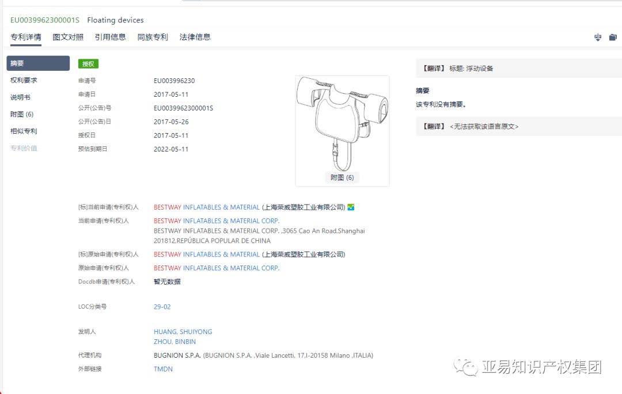Click the 29-02 LOC classification link

click(162, 306)
